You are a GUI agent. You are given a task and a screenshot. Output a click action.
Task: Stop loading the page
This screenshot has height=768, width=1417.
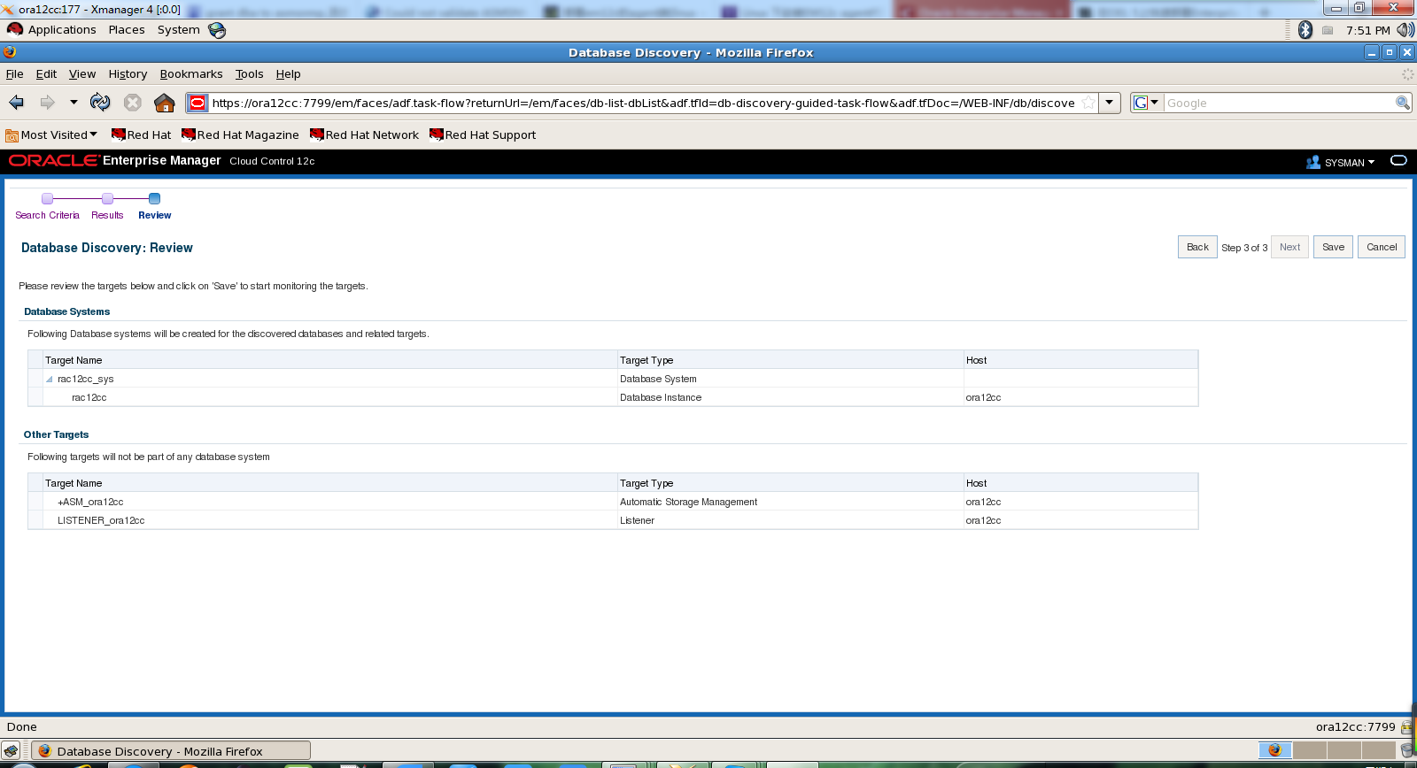[x=133, y=103]
